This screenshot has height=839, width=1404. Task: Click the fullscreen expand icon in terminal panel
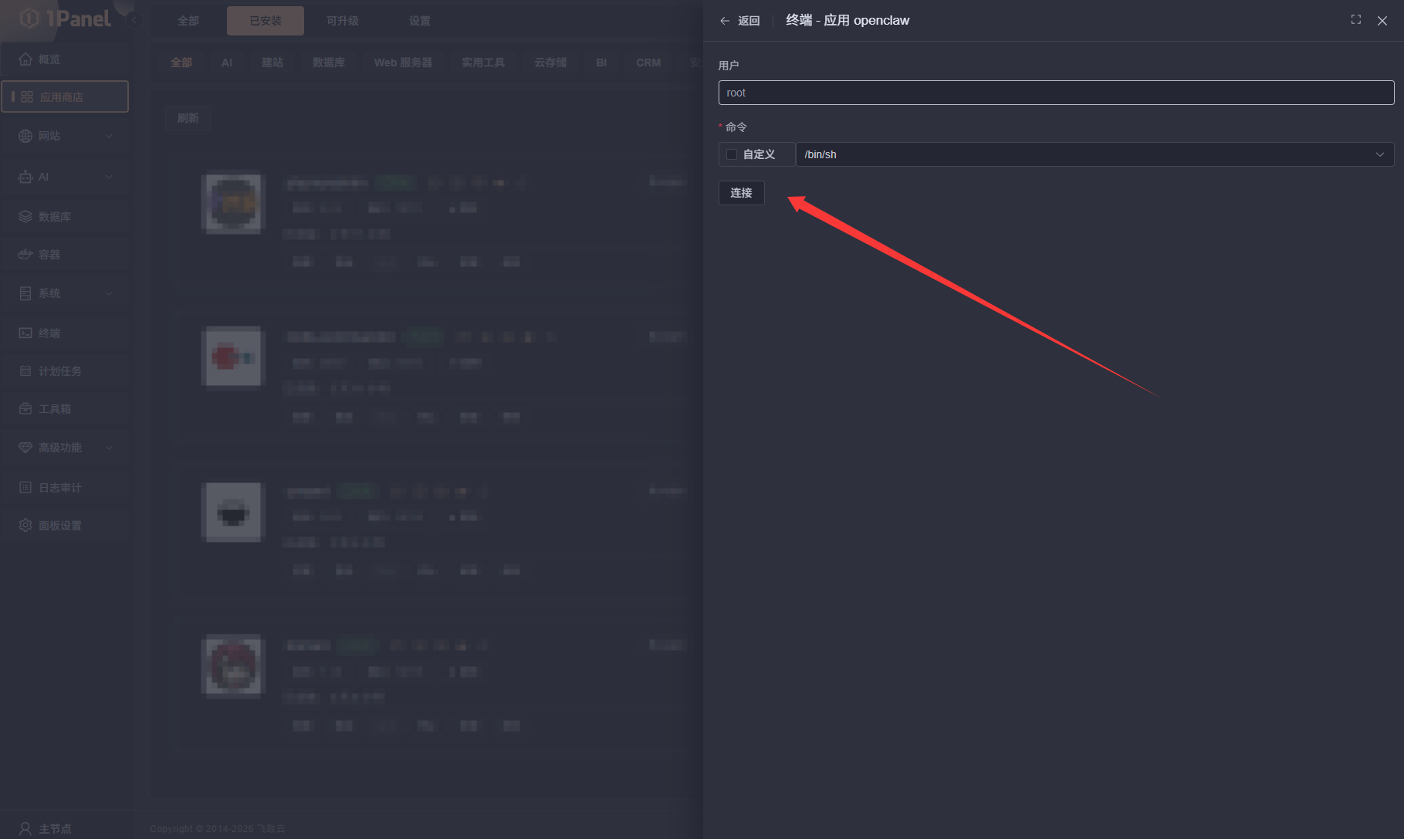1355,20
